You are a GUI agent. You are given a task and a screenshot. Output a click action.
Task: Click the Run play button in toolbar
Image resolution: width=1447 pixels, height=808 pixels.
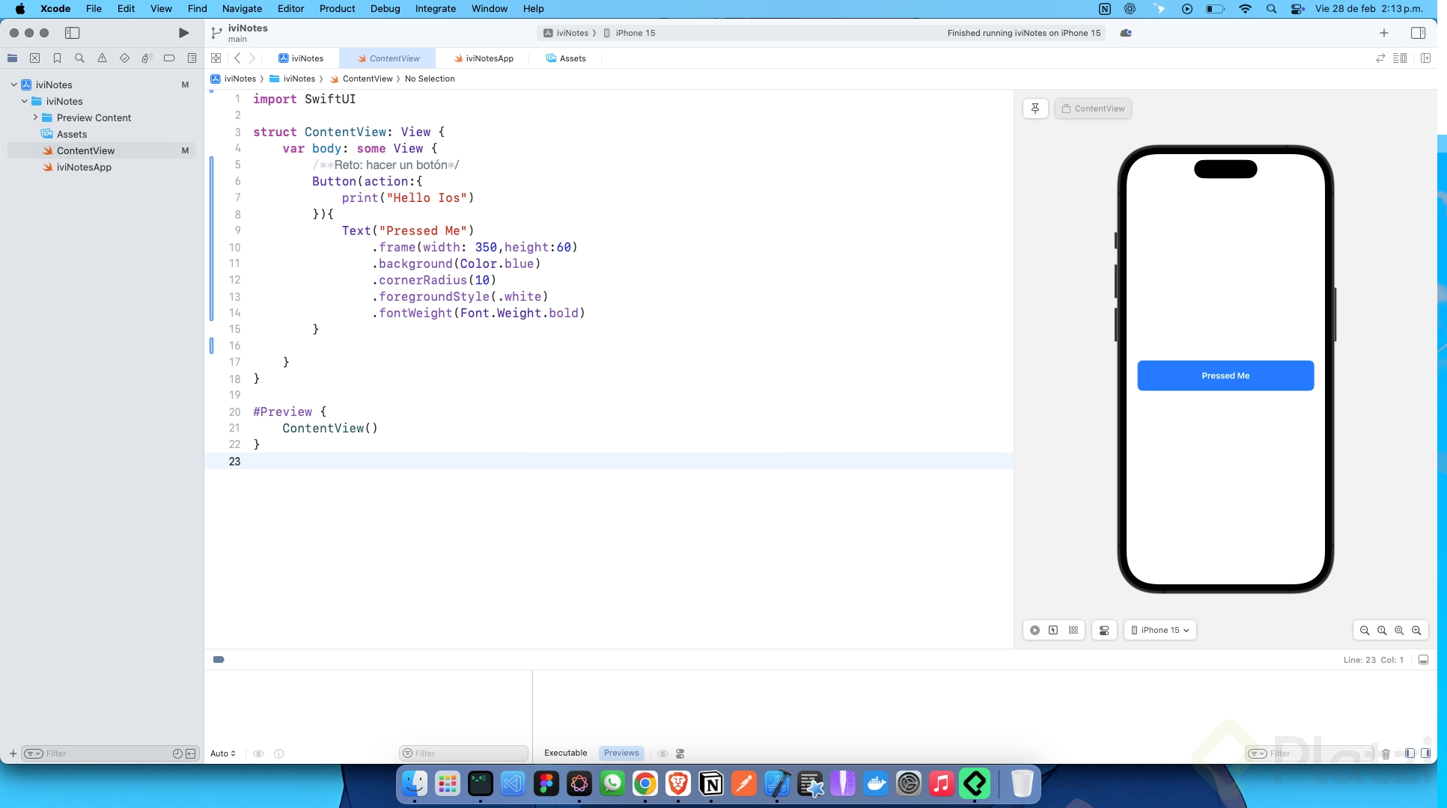(x=183, y=33)
